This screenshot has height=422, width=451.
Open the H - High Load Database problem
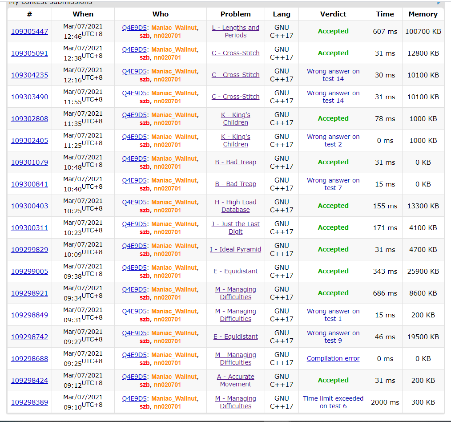pos(235,206)
